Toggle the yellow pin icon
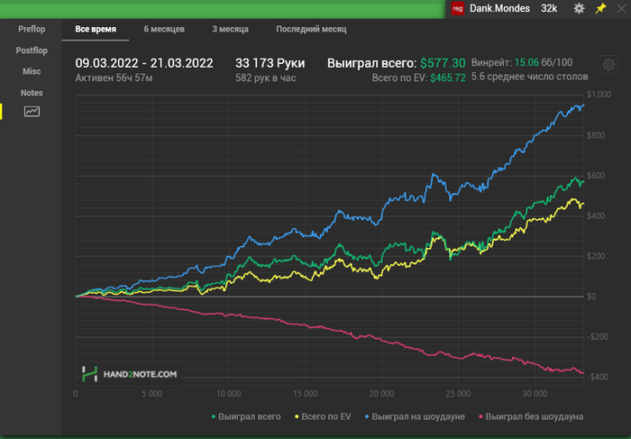Screen dimensions: 631x439 [x=600, y=8]
